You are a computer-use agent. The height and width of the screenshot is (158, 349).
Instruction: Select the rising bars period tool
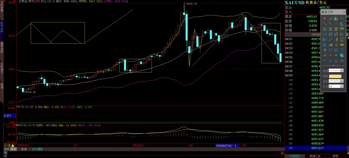330,45
